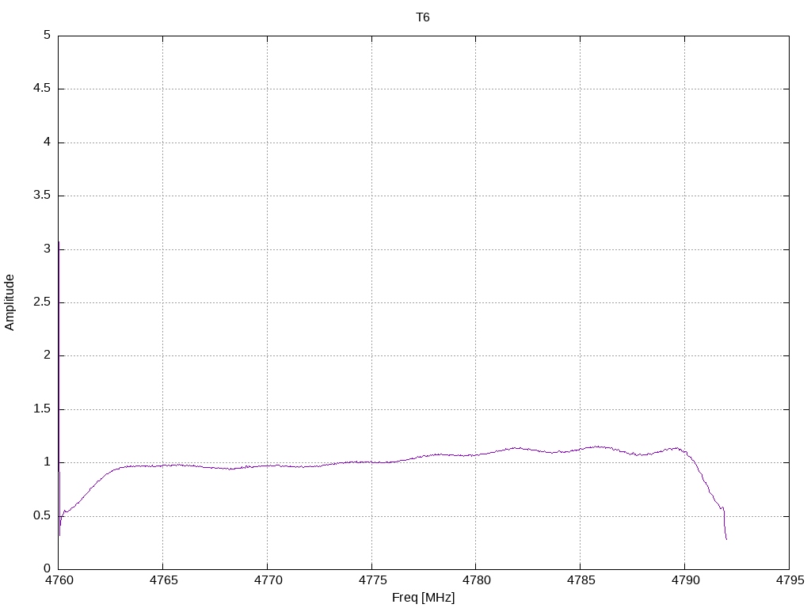Image resolution: width=811 pixels, height=608 pixels.
Task: Click the y-axis tick label 0.5
Action: pyautogui.click(x=42, y=515)
